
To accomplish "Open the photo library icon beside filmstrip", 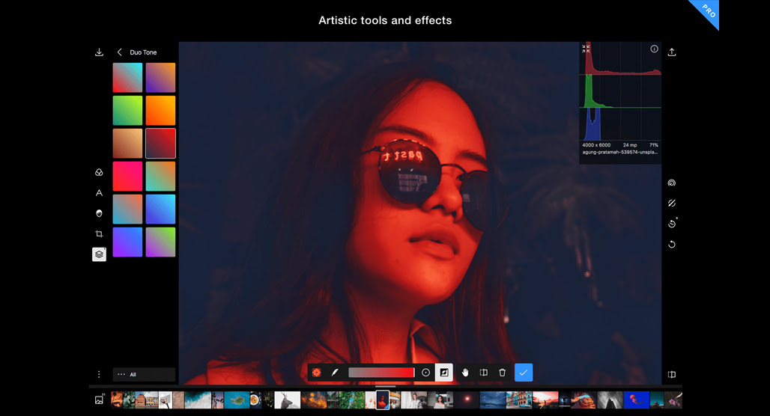I will tap(99, 400).
